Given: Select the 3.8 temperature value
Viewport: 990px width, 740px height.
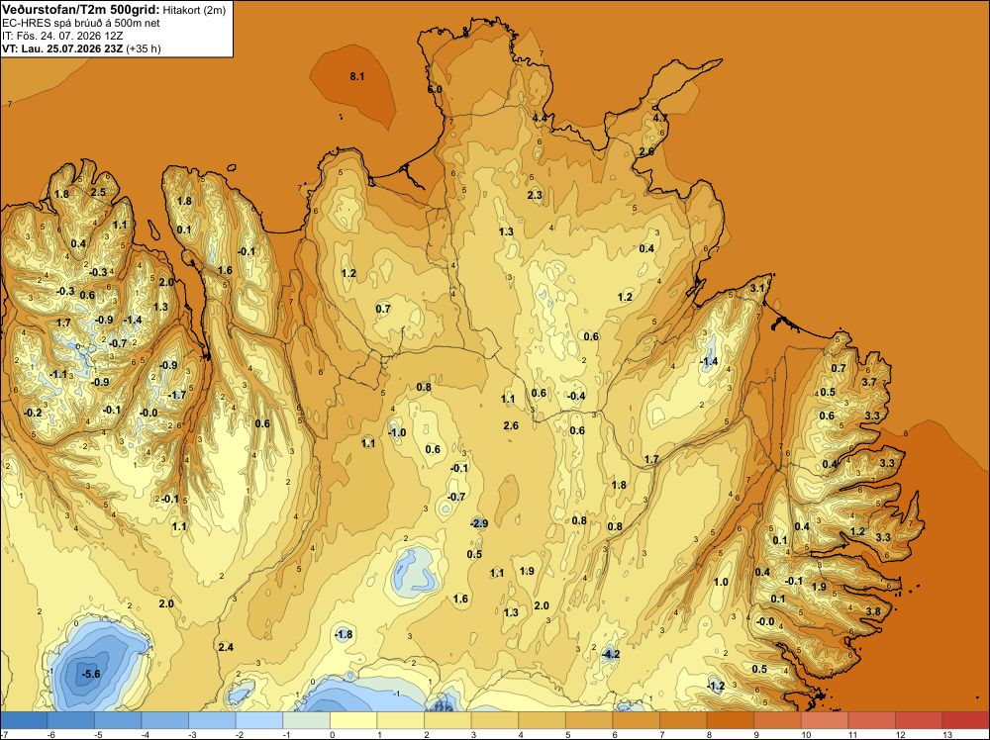Looking at the screenshot, I should click(873, 611).
